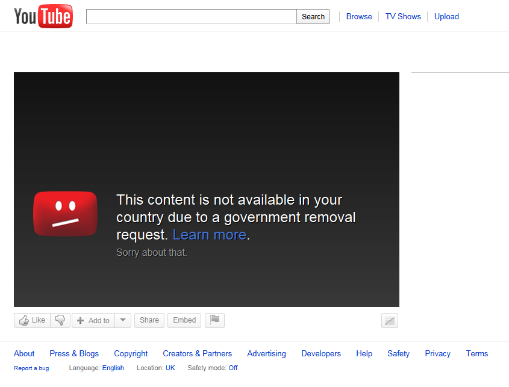Open the Privacy footer link
Viewport: 509px width, 387px height.
(437, 353)
